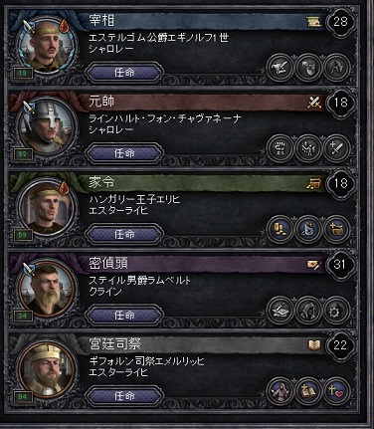Pick the Marshal's sword research icon

[336, 148]
